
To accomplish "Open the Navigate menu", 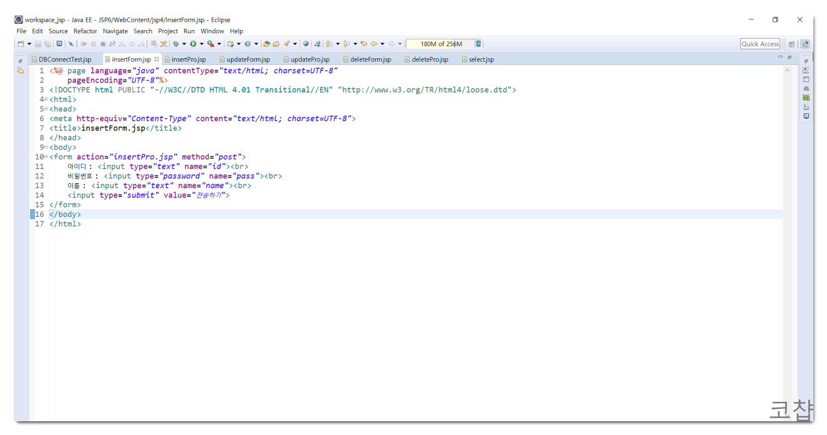I will [x=115, y=31].
